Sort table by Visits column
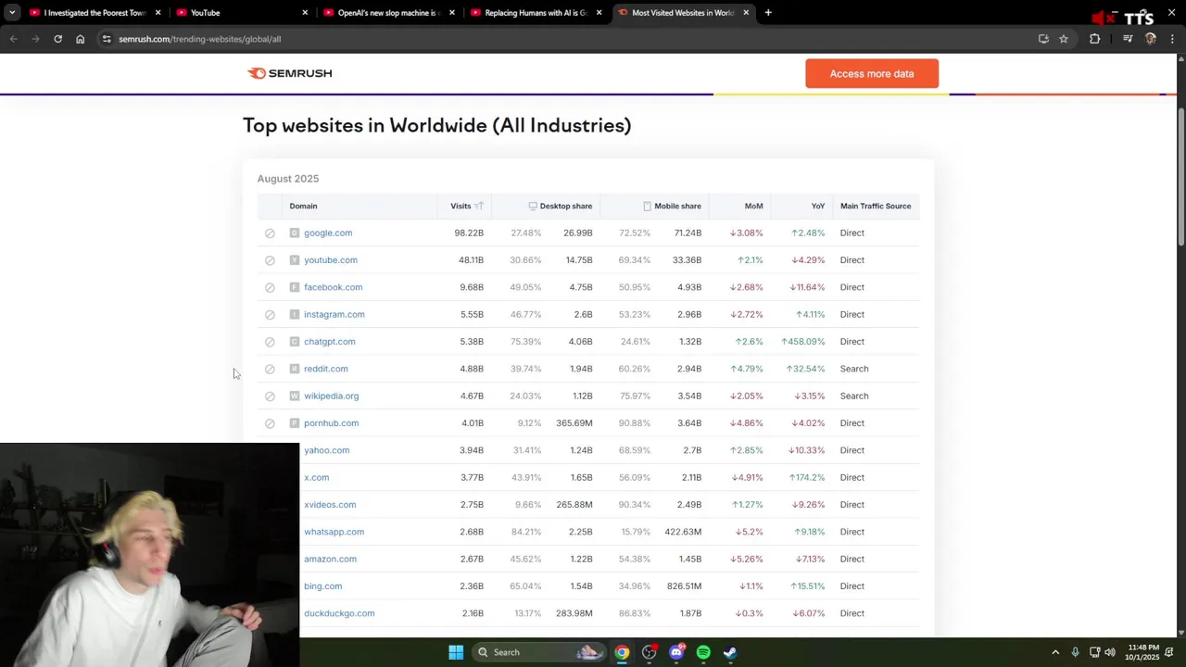The width and height of the screenshot is (1186, 667). click(466, 206)
